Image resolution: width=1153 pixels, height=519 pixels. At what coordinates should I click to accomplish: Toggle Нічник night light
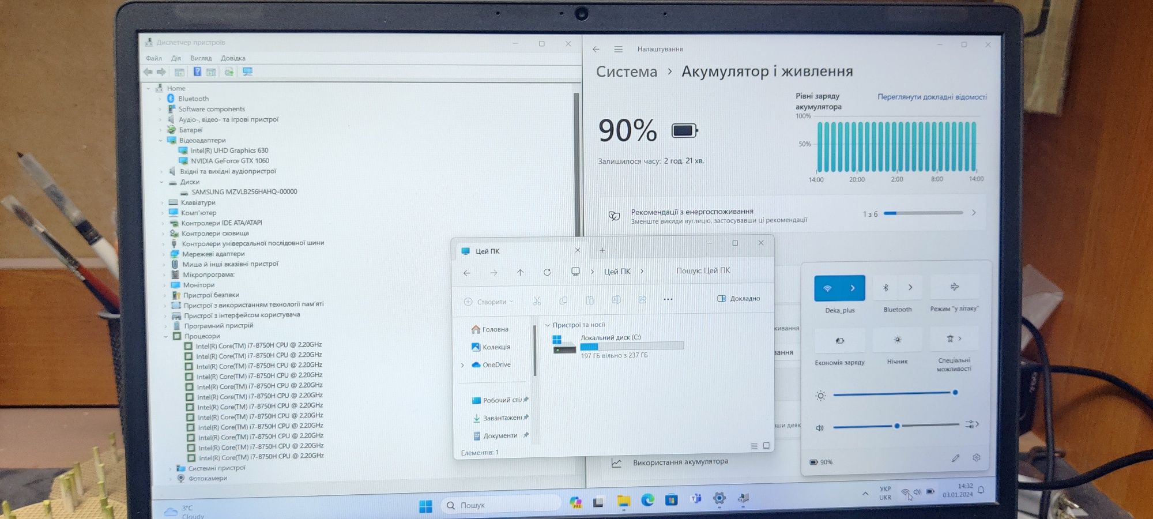tap(897, 339)
